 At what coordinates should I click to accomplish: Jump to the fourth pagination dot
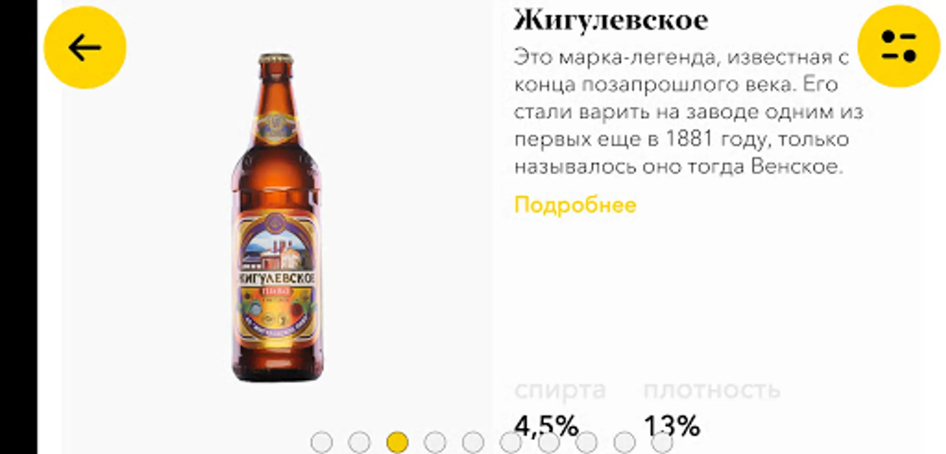tap(435, 442)
